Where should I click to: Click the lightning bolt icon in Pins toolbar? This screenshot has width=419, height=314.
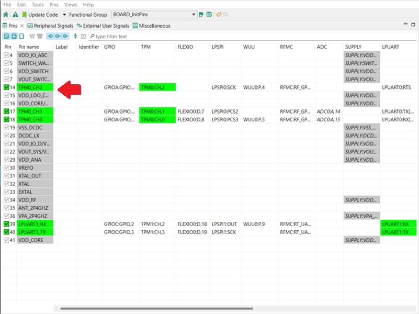point(75,36)
